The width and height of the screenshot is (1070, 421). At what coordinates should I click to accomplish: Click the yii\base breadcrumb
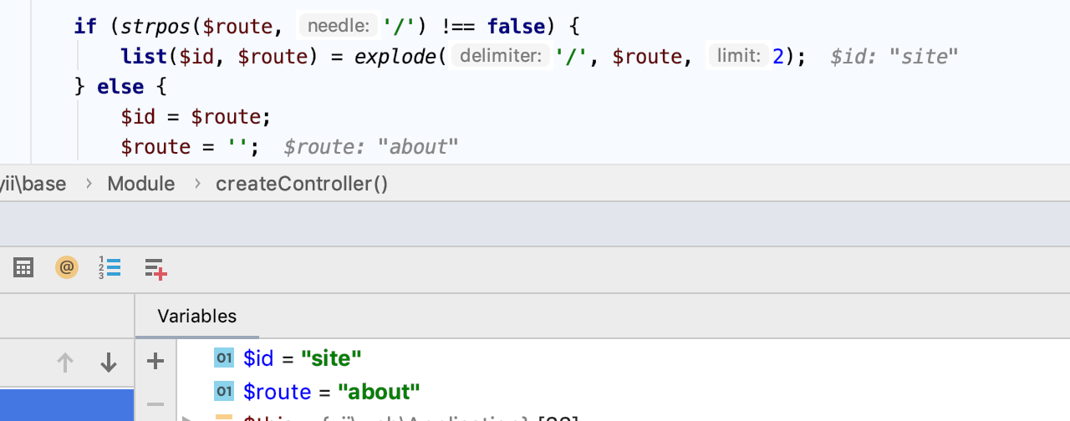pyautogui.click(x=33, y=184)
